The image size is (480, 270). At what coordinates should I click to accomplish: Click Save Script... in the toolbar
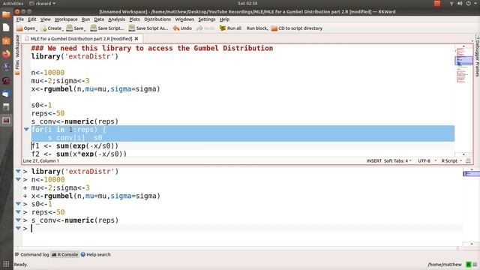tap(106, 28)
